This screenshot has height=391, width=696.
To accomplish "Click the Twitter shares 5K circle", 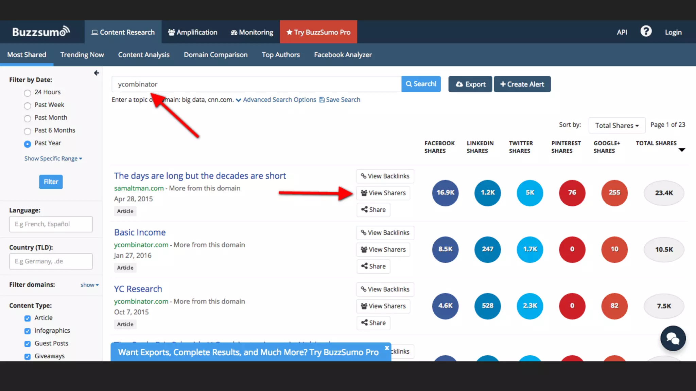I will [529, 193].
